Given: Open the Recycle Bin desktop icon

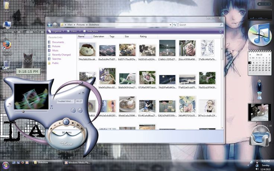Looking at the screenshot, I should [x=7, y=65].
